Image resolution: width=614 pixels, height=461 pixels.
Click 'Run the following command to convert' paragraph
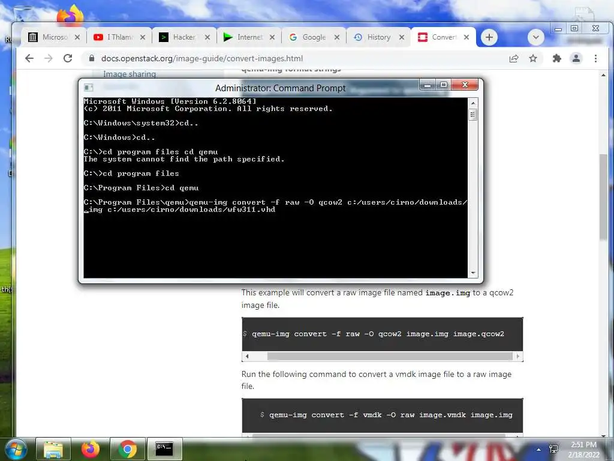click(377, 380)
